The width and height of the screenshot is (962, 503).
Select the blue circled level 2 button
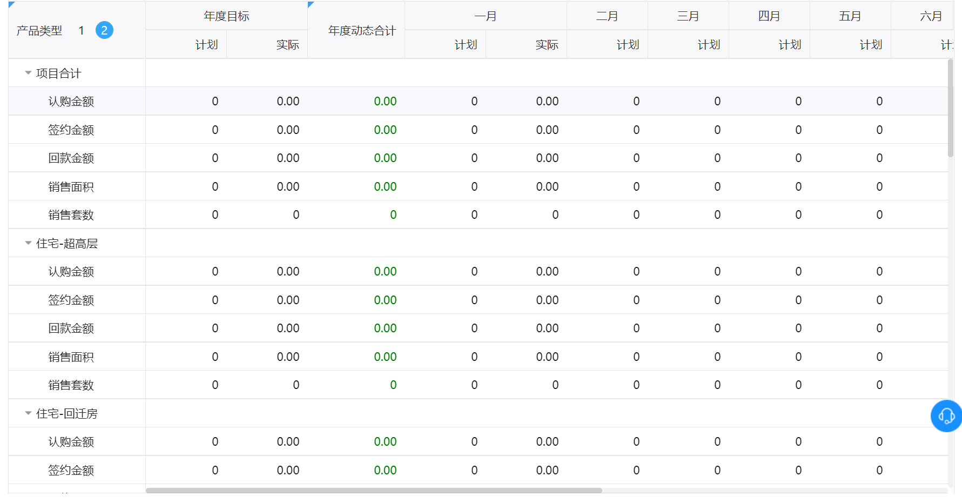point(104,30)
